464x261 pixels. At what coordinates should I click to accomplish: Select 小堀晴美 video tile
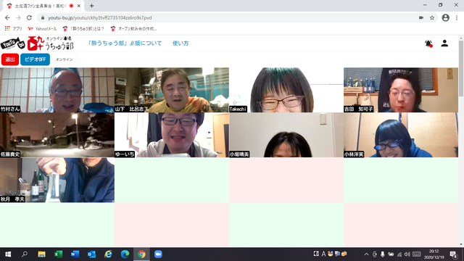point(286,135)
